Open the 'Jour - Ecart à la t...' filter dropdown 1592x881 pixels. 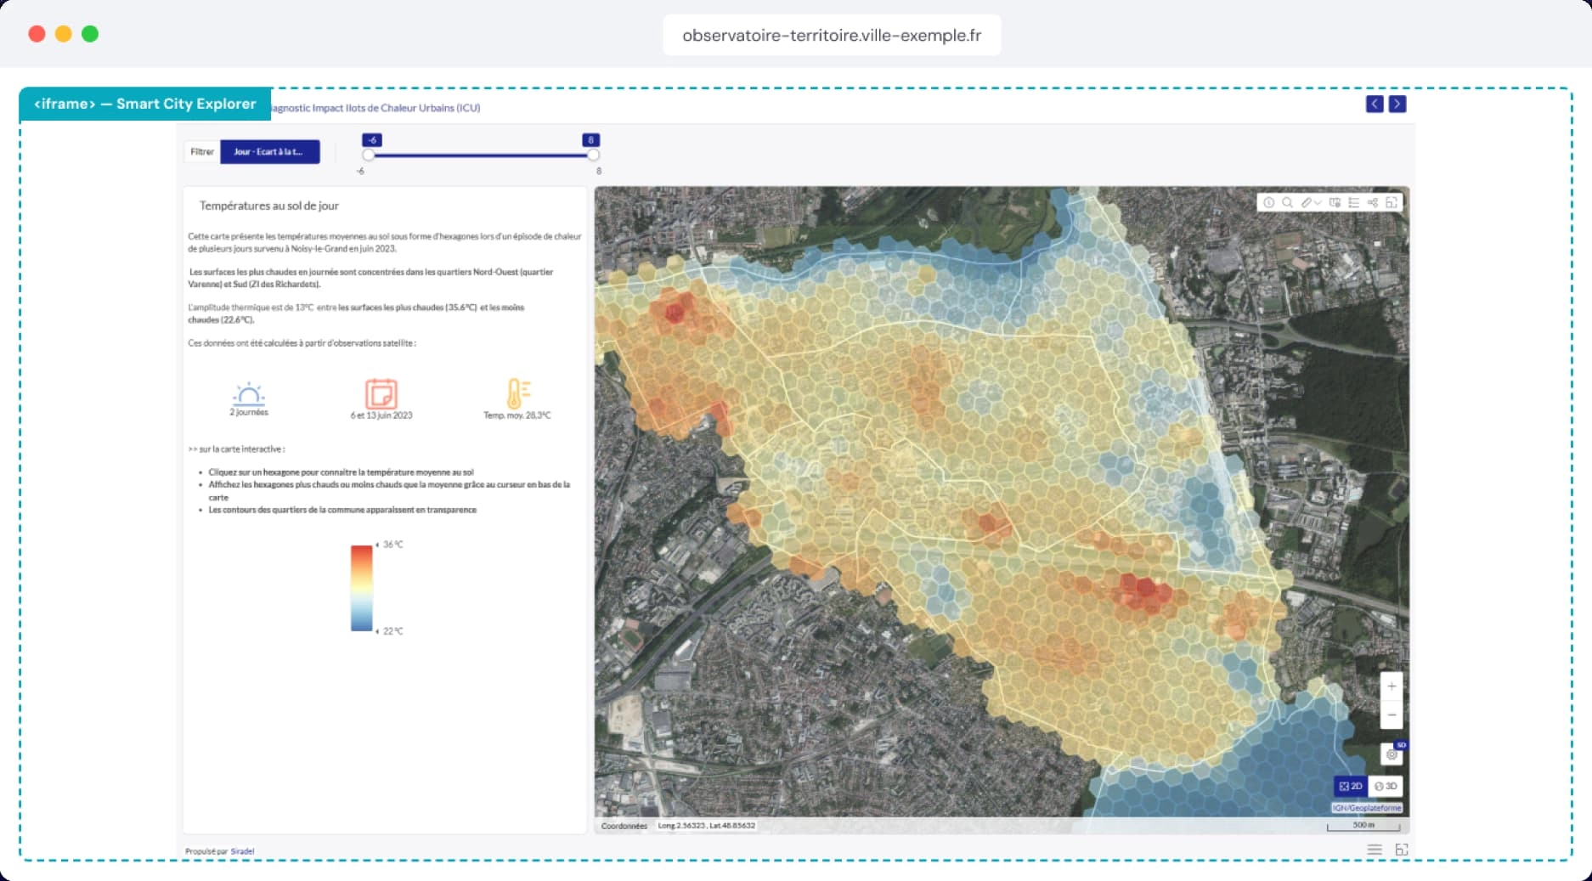pos(270,151)
